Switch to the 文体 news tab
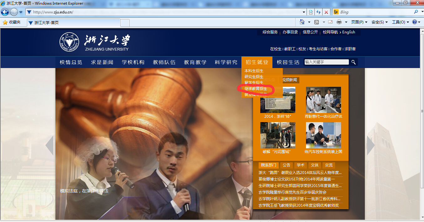This screenshot has height=222, width=424. pyautogui.click(x=315, y=165)
